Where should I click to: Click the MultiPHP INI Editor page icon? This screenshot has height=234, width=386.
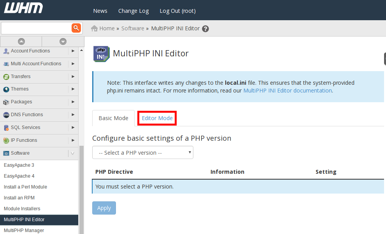pos(101,54)
